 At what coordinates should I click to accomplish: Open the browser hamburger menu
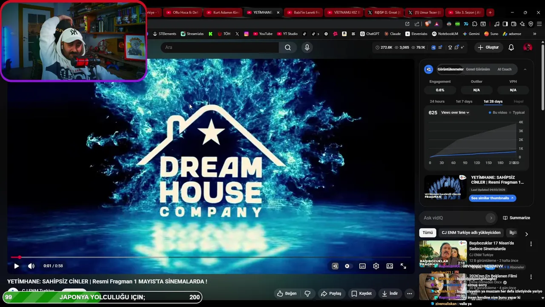[539, 24]
